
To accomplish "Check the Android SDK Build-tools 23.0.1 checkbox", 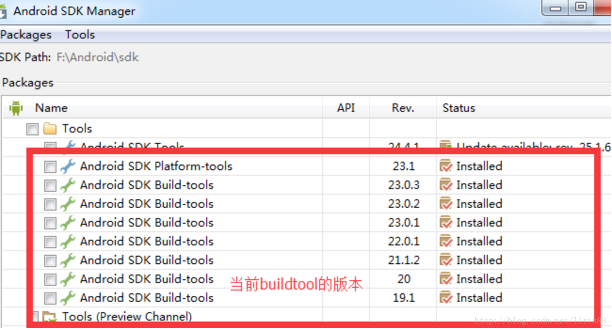I will [x=50, y=222].
